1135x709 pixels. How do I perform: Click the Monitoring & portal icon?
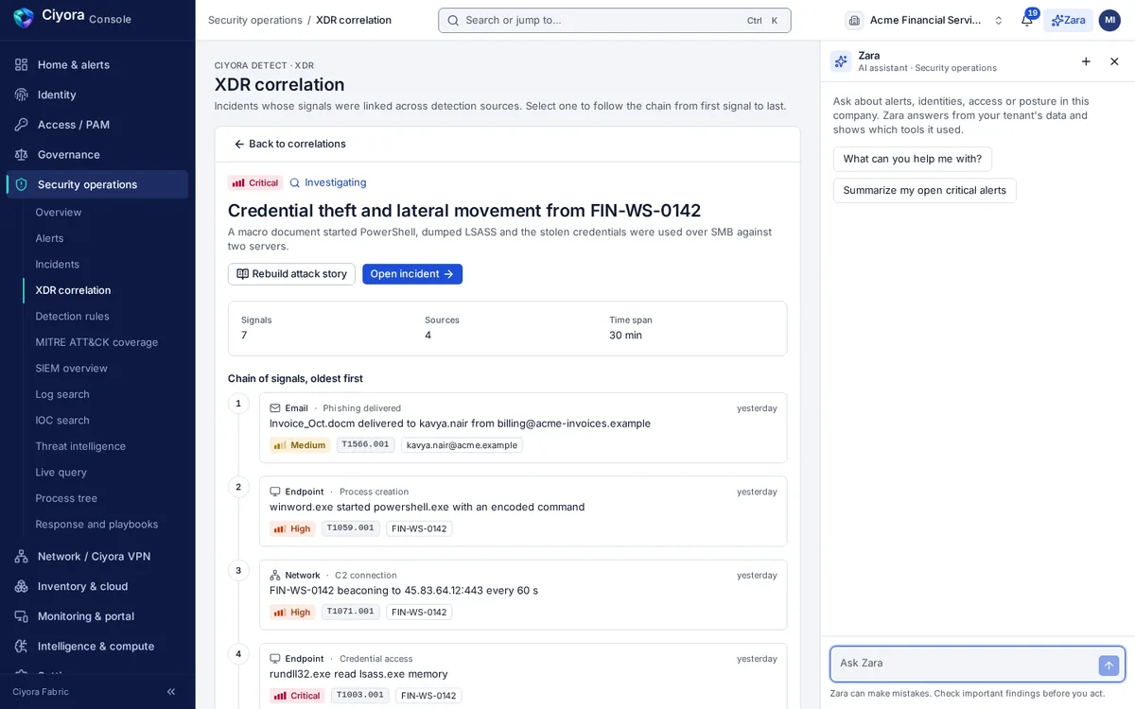click(22, 616)
